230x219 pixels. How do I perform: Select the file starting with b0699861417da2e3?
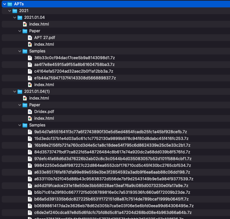(x=114, y=206)
